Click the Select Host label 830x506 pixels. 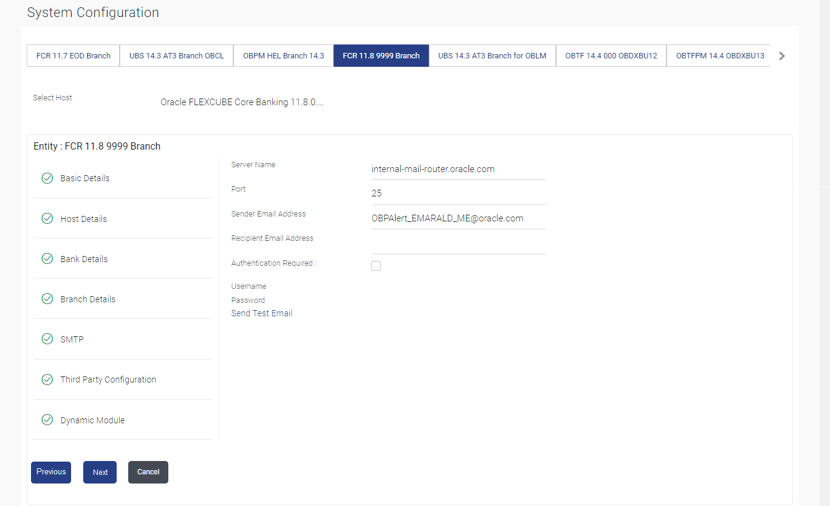click(52, 97)
